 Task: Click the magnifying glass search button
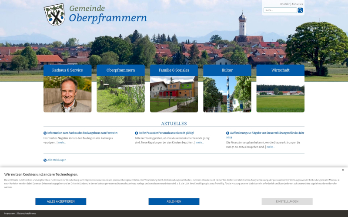pyautogui.click(x=300, y=10)
